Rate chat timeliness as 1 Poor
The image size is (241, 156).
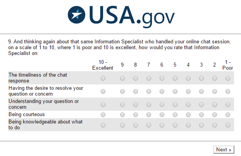(x=228, y=78)
